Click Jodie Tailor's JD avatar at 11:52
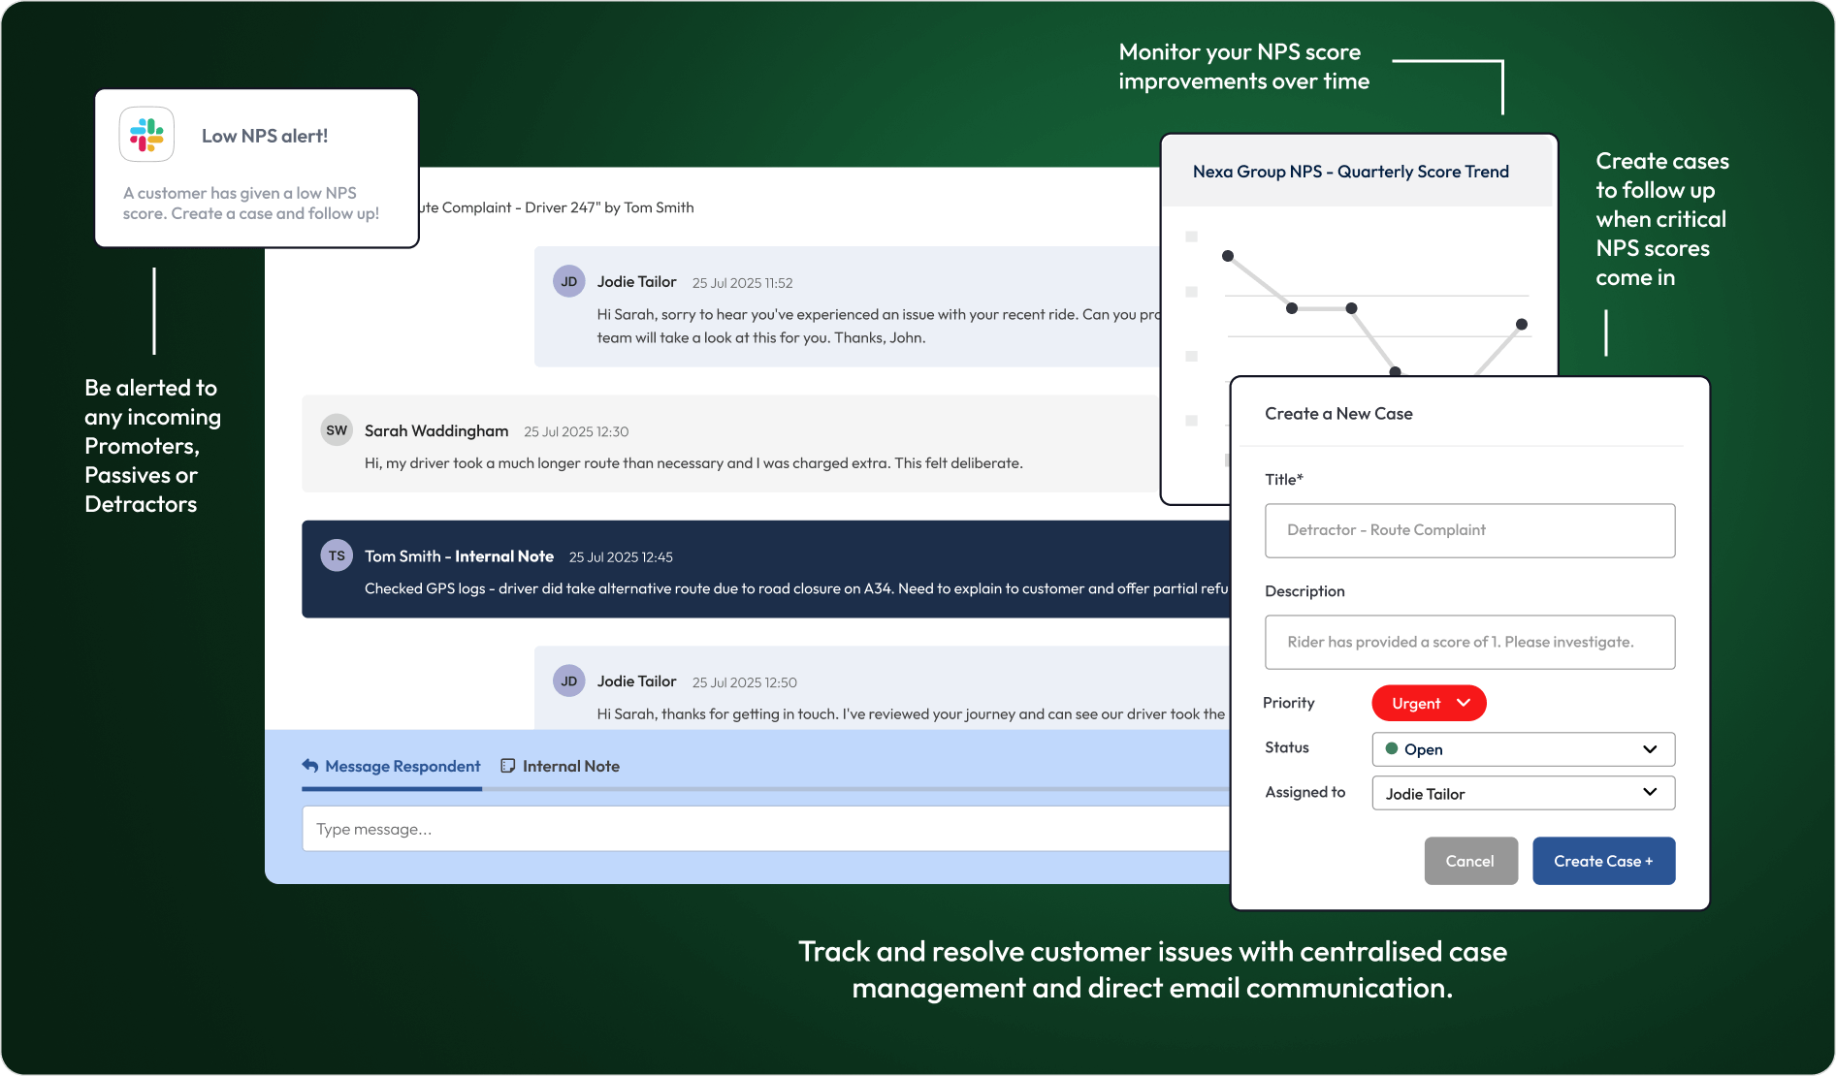Screen dimensions: 1836x1076 tap(568, 282)
